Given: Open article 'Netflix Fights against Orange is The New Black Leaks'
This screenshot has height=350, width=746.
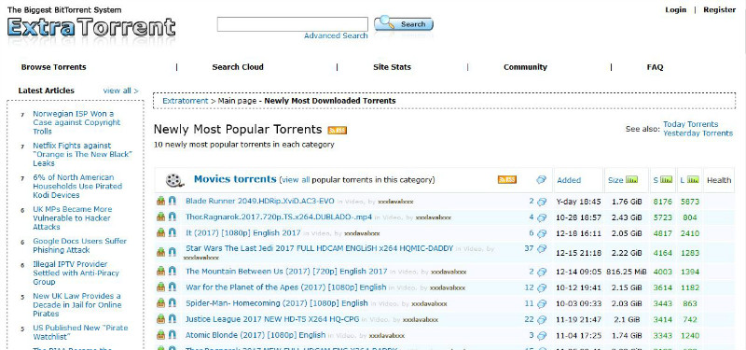Looking at the screenshot, I should [83, 154].
